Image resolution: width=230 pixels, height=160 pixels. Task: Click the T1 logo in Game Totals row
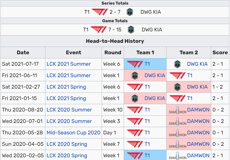[x=99, y=30]
